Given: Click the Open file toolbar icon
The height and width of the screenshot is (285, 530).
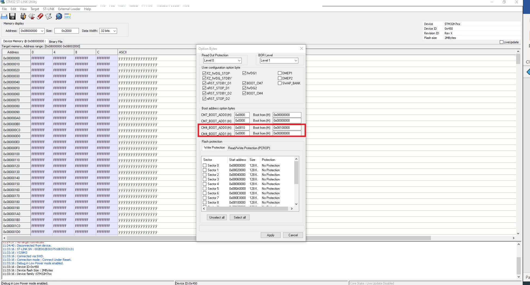Looking at the screenshot, I should (x=4, y=17).
